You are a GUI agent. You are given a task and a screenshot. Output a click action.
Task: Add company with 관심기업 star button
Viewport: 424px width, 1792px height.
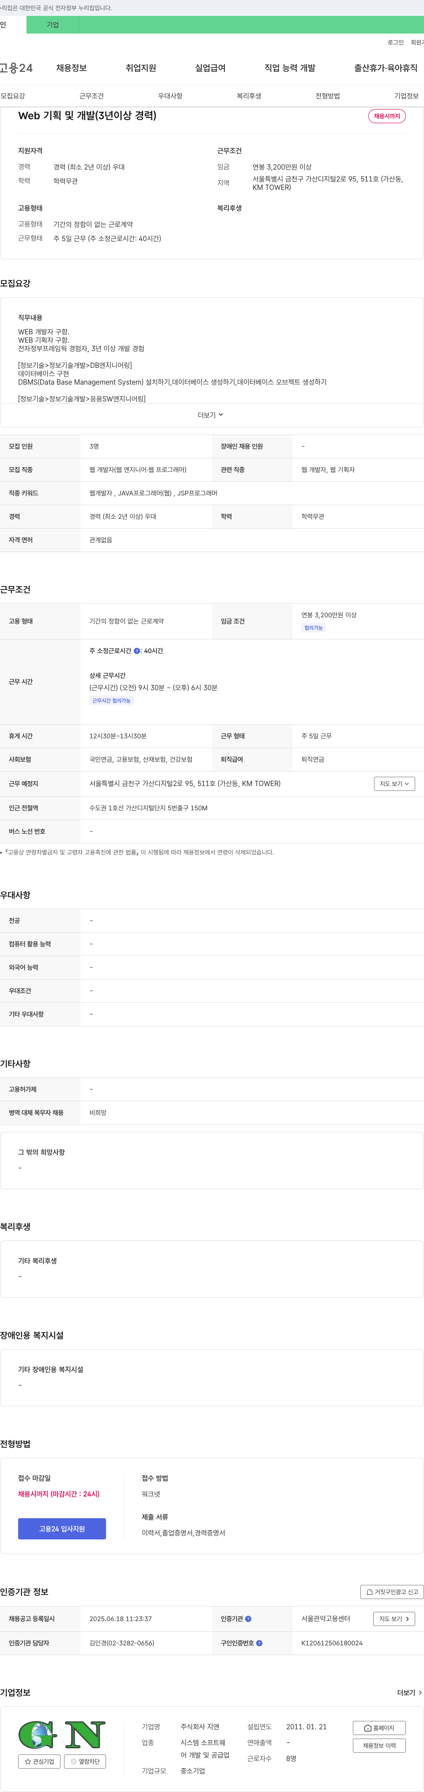(x=39, y=1762)
